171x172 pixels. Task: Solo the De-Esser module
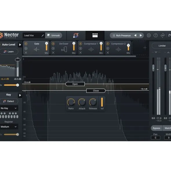tap(53, 48)
